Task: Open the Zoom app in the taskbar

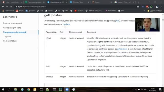Action: tap(67, 89)
